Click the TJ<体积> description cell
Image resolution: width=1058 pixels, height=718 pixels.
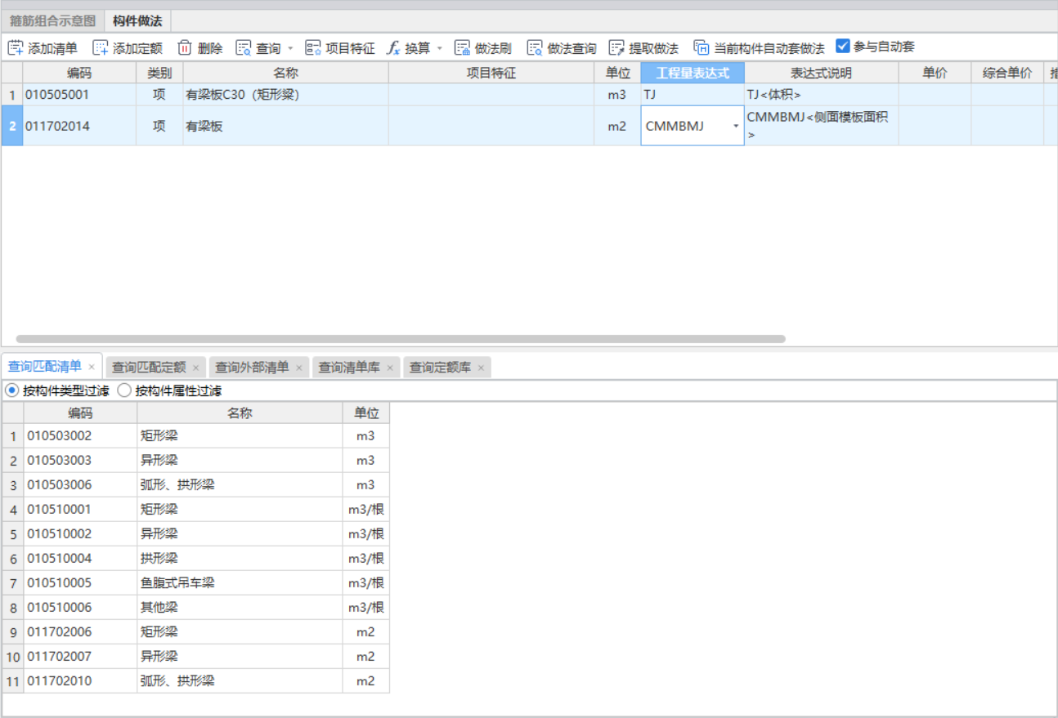pos(822,95)
